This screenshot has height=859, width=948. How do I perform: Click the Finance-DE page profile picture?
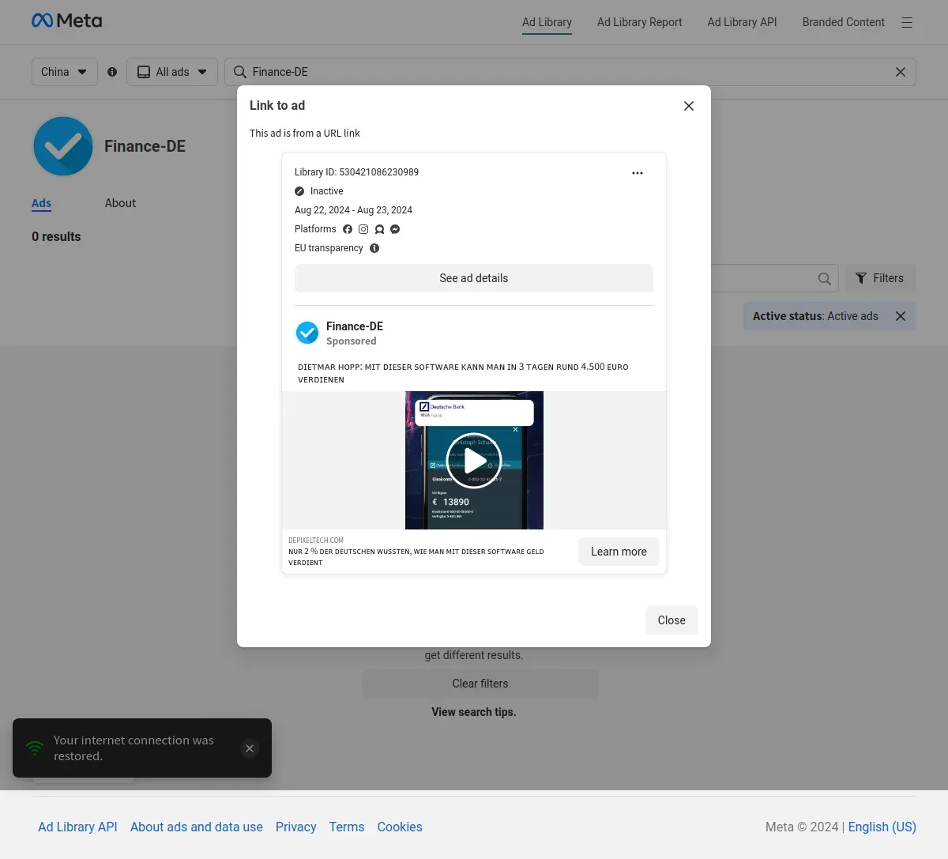(63, 146)
